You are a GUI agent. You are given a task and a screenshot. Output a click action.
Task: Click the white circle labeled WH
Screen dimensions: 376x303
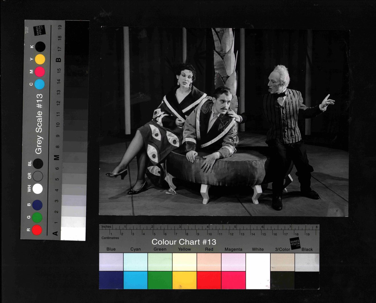click(x=38, y=189)
